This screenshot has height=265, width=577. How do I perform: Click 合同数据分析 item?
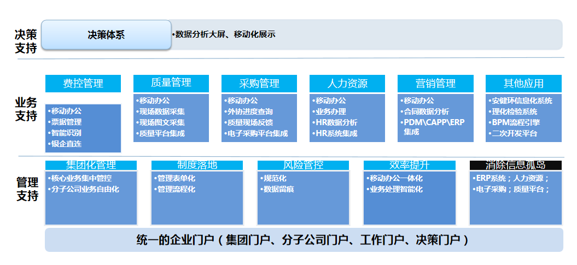pos(424,111)
